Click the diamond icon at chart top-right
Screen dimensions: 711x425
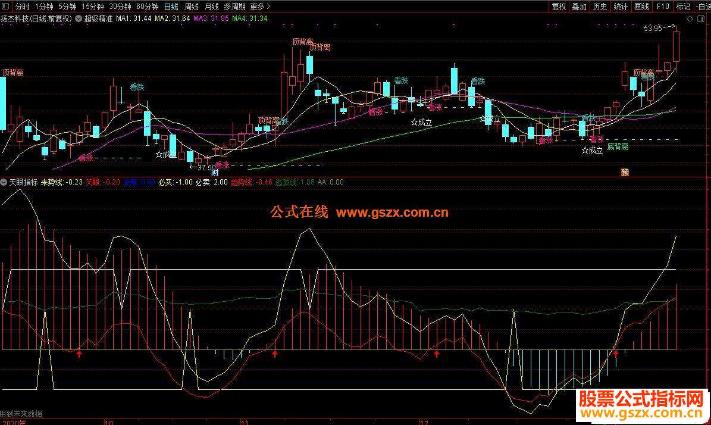tap(690, 18)
